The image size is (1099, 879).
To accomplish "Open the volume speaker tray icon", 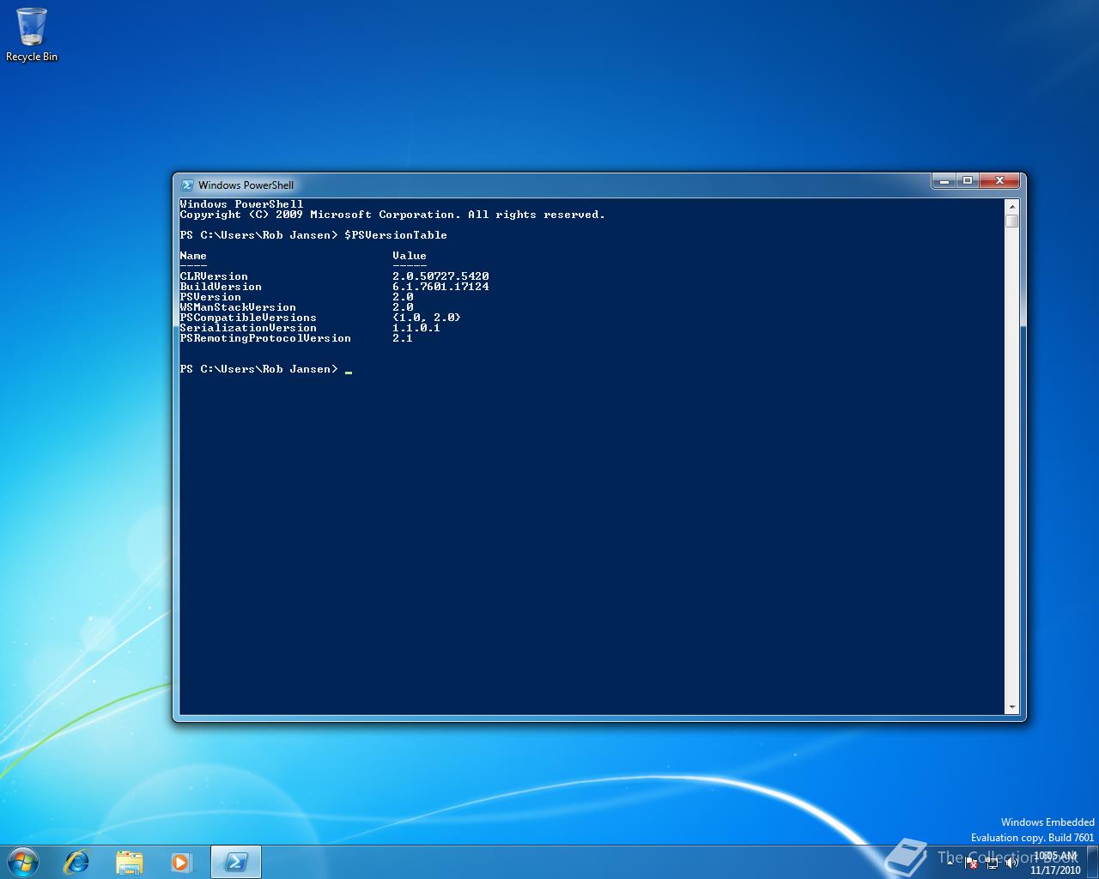I will click(1011, 864).
